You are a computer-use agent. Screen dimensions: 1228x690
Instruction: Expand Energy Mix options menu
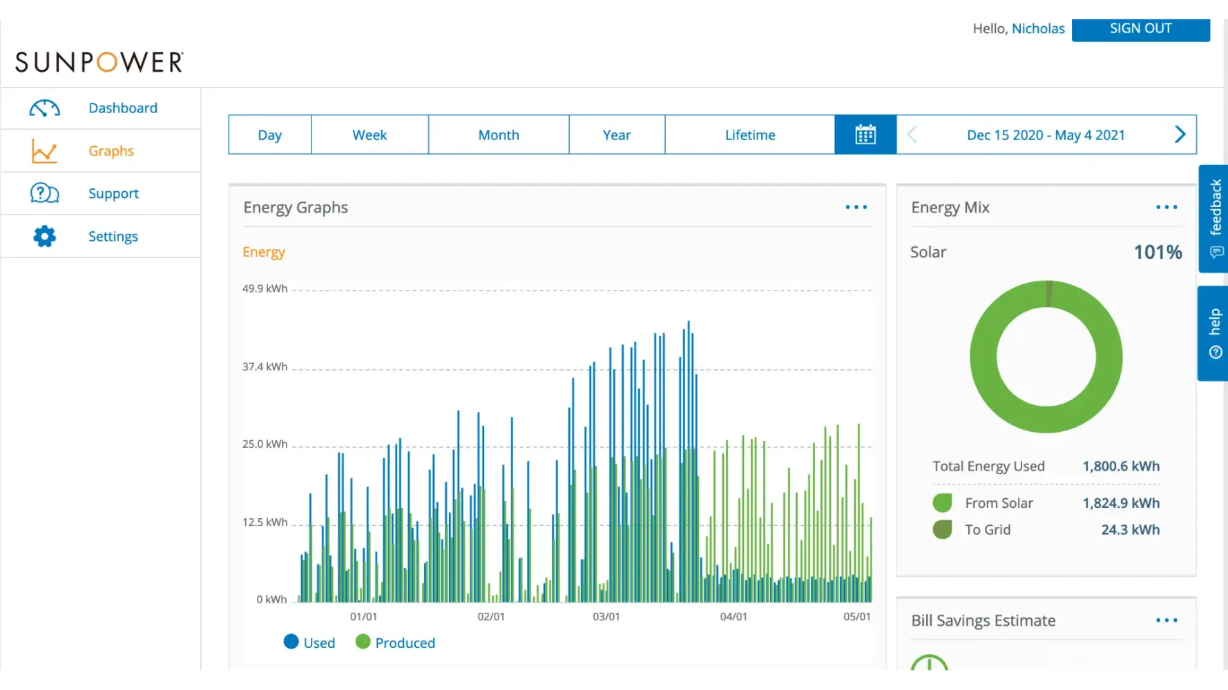tap(1166, 207)
